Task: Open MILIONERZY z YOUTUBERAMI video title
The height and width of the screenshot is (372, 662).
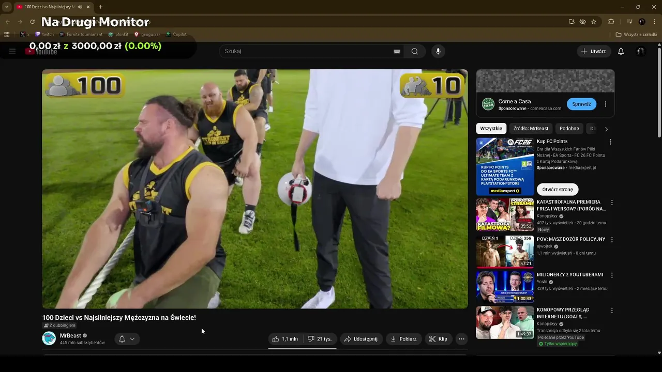Action: (x=570, y=275)
